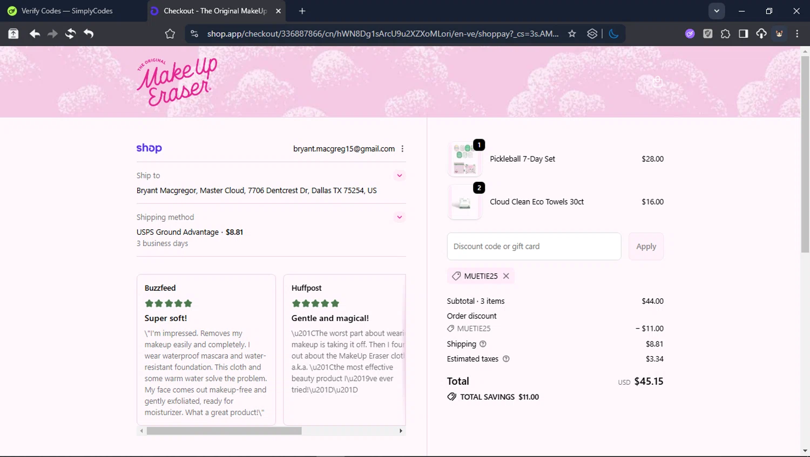Click the page vertical scrollbar thumb
The width and height of the screenshot is (810, 457).
pyautogui.click(x=805, y=155)
